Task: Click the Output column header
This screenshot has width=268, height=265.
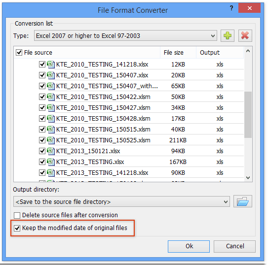Action: pyautogui.click(x=220, y=53)
